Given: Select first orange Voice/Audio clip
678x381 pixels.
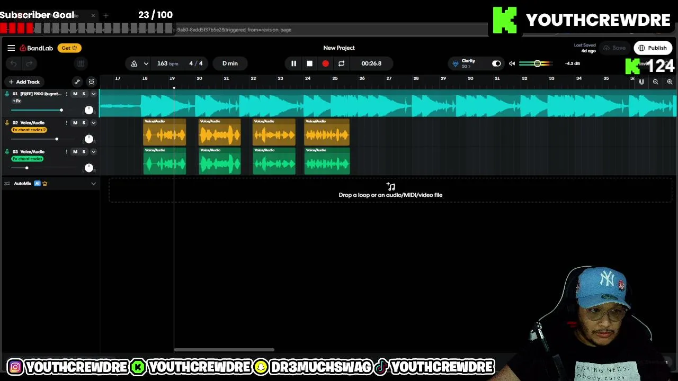Looking at the screenshot, I should click(164, 132).
